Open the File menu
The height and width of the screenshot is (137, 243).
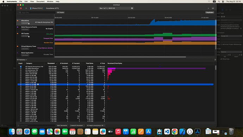click(x=21, y=1)
